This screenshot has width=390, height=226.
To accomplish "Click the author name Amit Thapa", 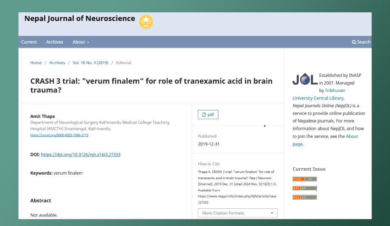I will click(43, 116).
